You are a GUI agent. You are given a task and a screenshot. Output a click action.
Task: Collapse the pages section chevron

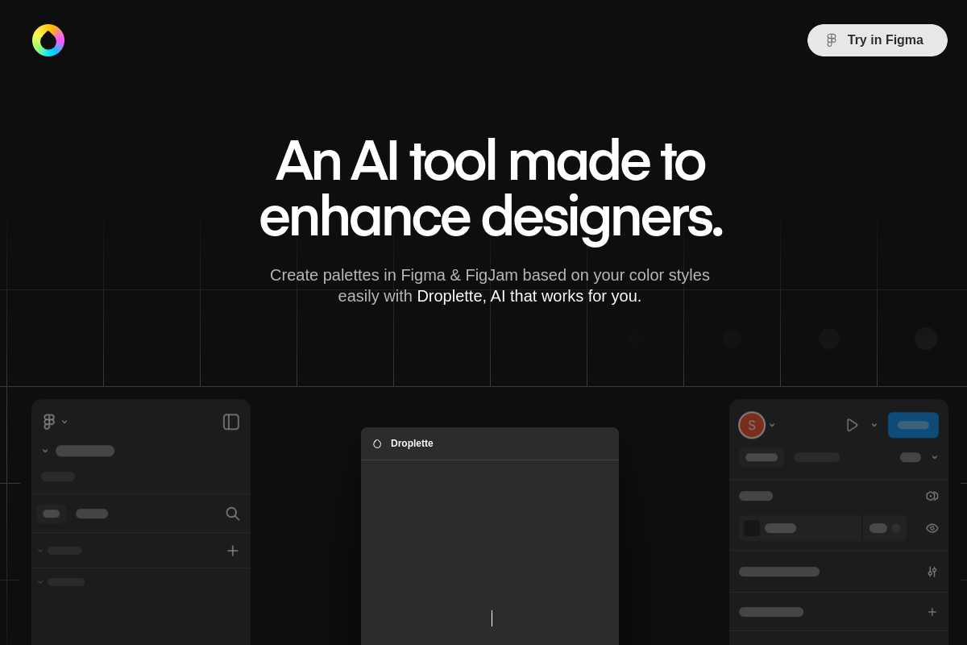coord(40,551)
